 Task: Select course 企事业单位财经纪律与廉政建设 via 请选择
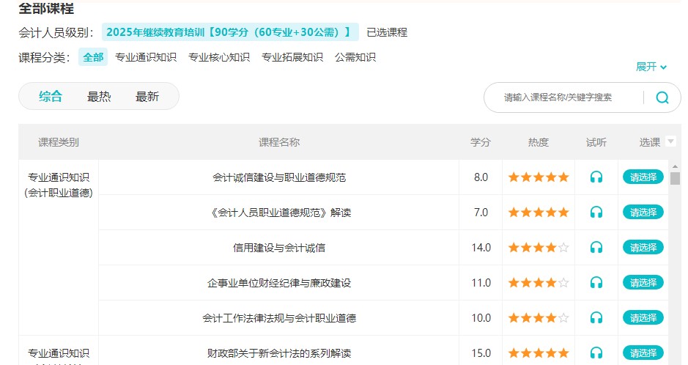click(x=643, y=282)
